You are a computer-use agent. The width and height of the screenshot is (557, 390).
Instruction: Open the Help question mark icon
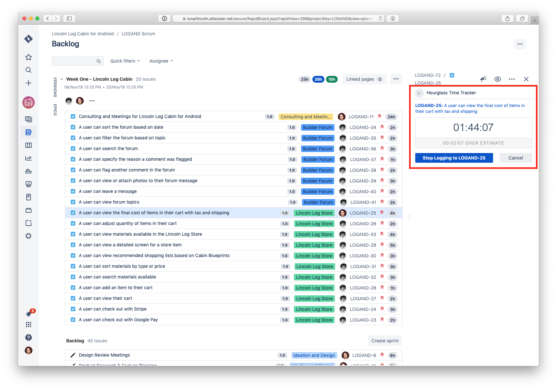pos(29,337)
